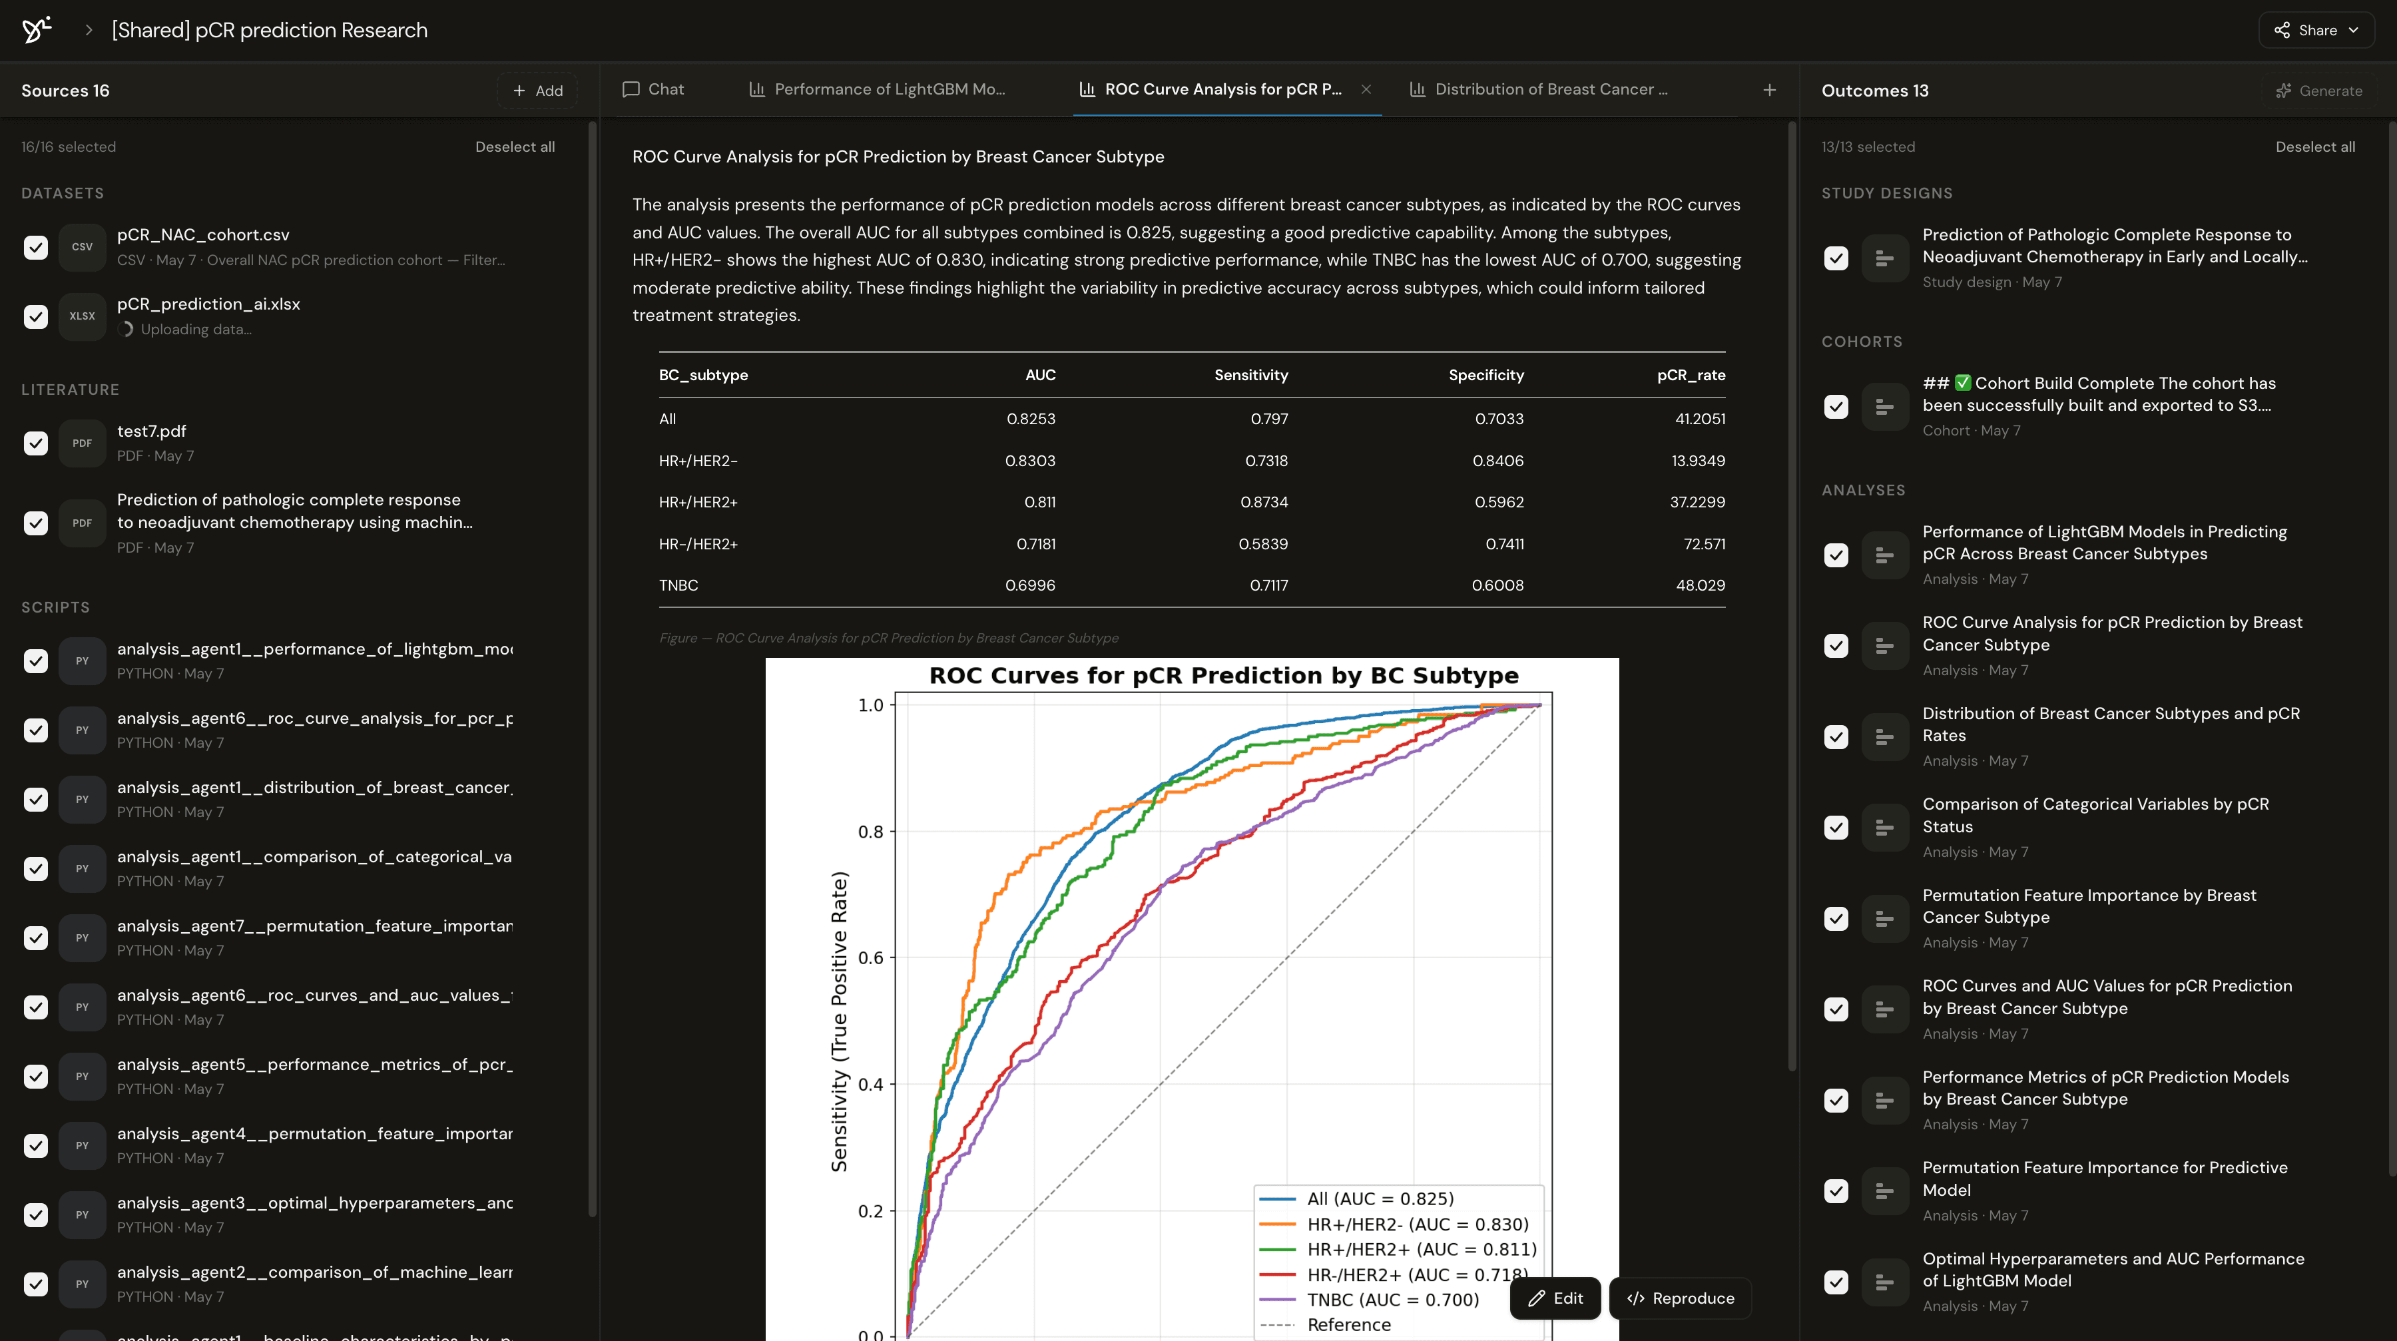Uncheck the Cohort Build Complete checkbox

tap(1836, 407)
